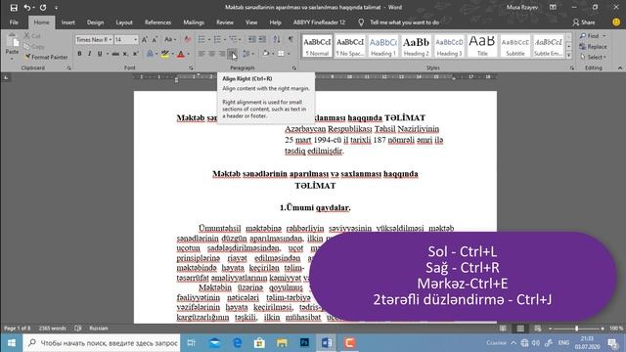Open File Explorer from taskbar
Viewport: 626px width, 352px height.
click(283, 343)
